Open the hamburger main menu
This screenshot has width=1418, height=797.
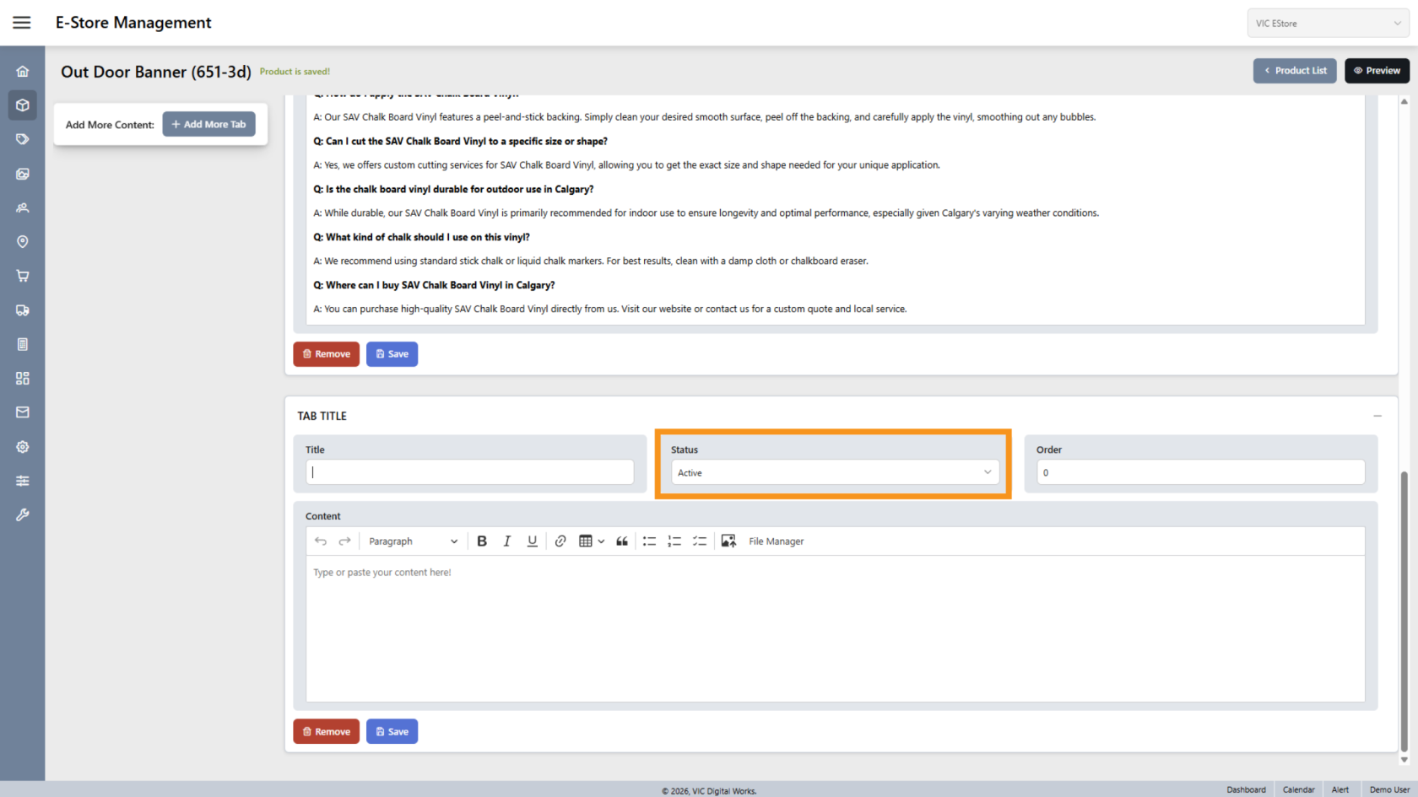point(22,23)
